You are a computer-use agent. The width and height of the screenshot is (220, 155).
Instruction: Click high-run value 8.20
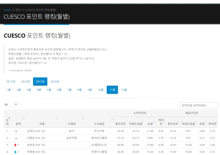[x=161, y=131]
